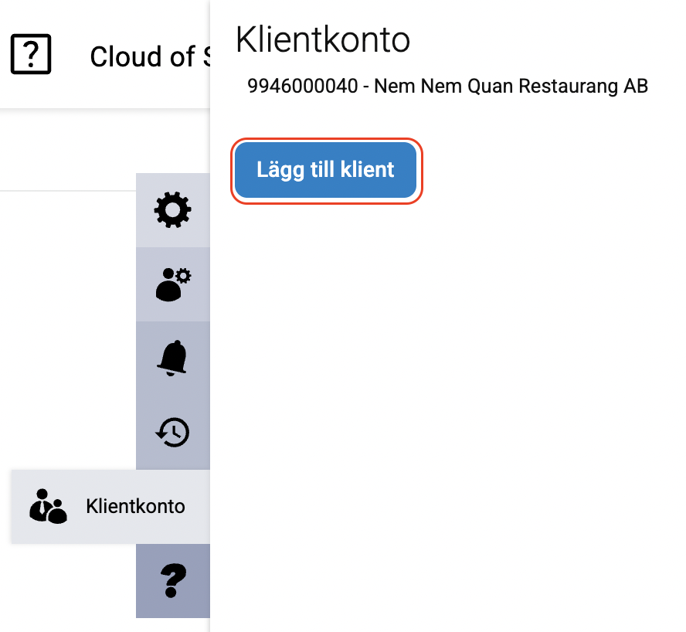Open history with the clock-arrow icon

(x=173, y=433)
